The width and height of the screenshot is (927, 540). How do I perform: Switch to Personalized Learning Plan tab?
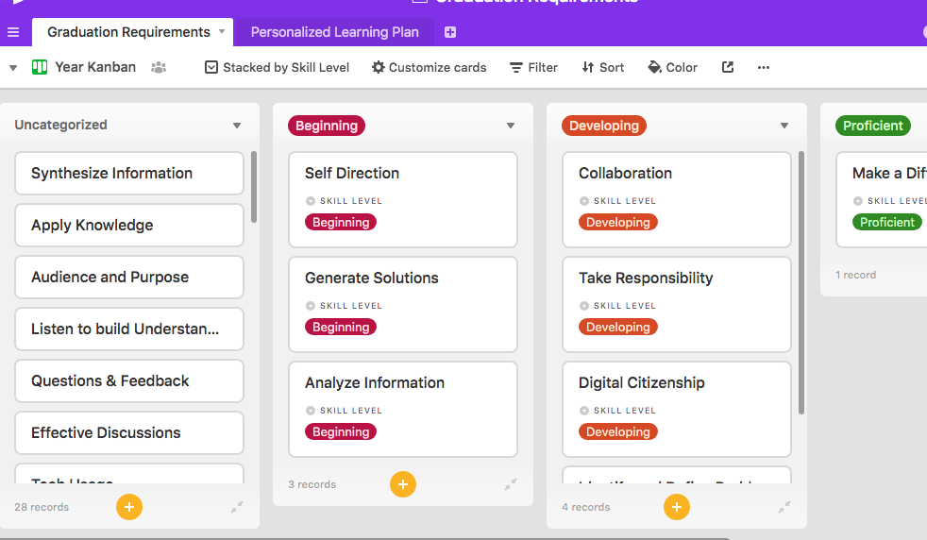pyautogui.click(x=334, y=32)
